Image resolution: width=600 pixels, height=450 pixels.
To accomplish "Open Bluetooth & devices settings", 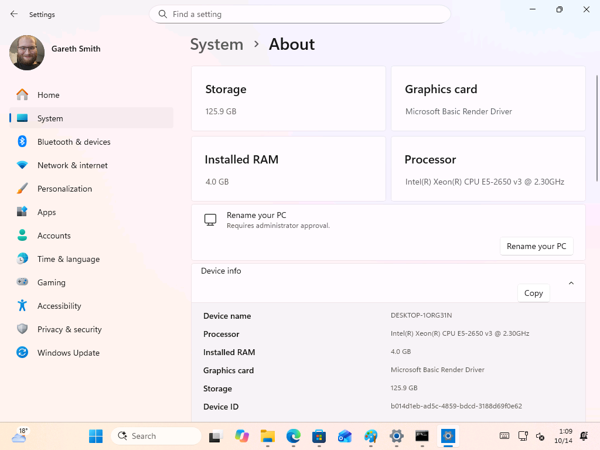I will [x=91, y=142].
